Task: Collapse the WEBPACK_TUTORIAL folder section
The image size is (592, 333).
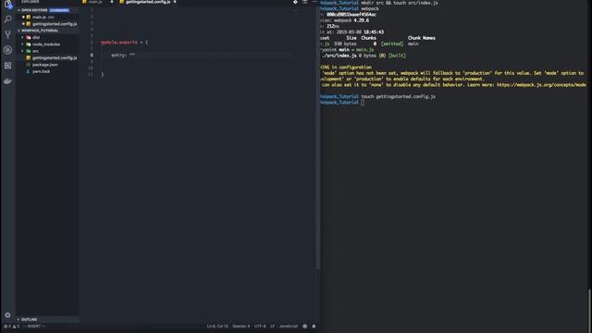Action: pos(18,31)
